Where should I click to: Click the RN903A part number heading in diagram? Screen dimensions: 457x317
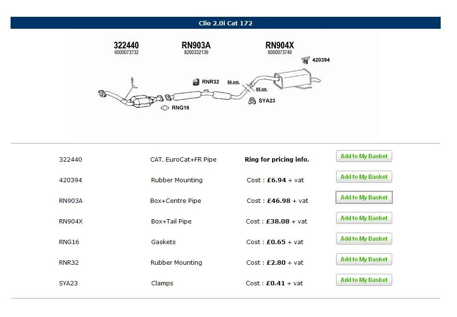[x=196, y=46]
